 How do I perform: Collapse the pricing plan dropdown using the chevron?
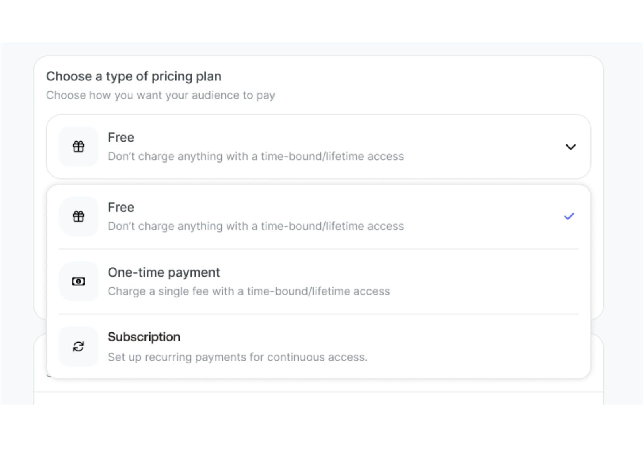coord(570,147)
